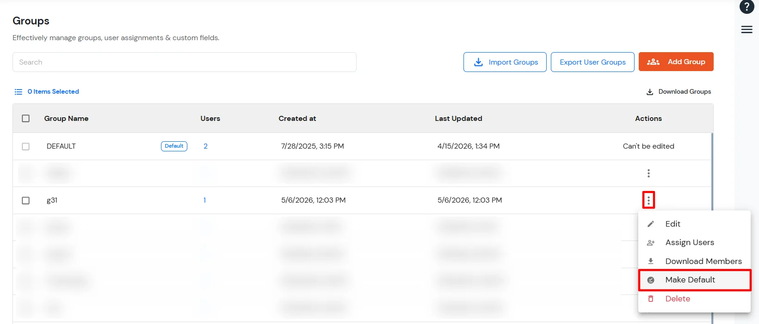Open the hamburger menu icon

pyautogui.click(x=747, y=30)
